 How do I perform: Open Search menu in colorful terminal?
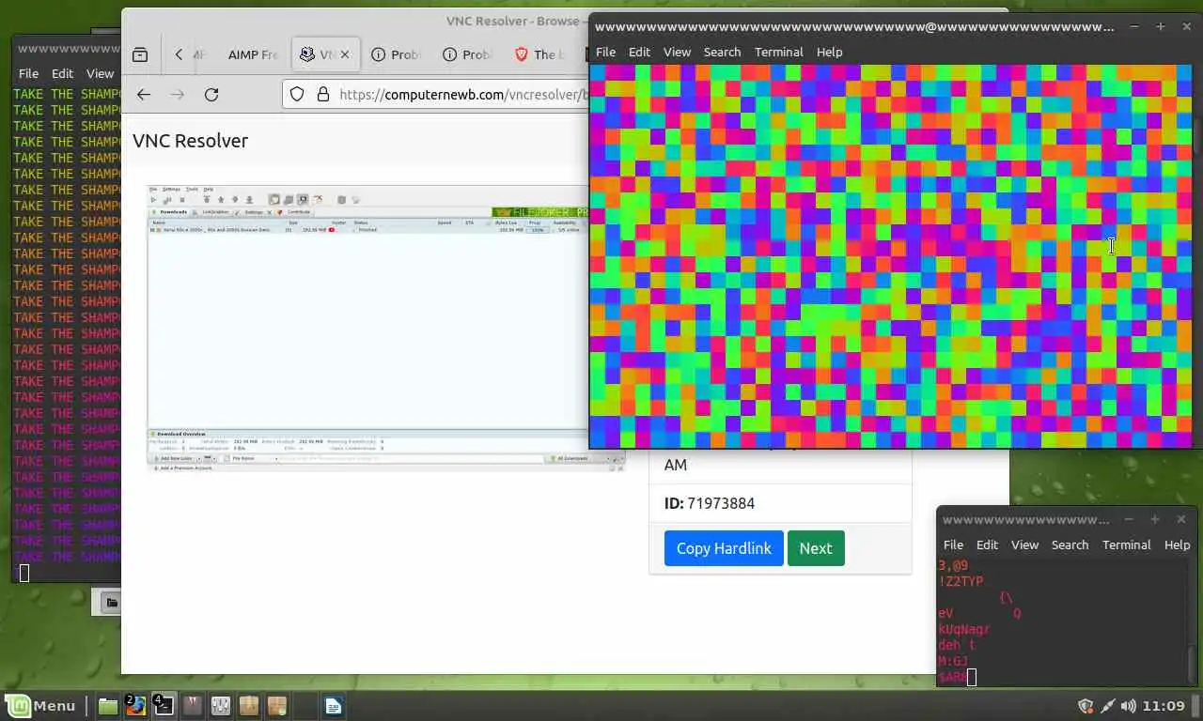tap(722, 52)
